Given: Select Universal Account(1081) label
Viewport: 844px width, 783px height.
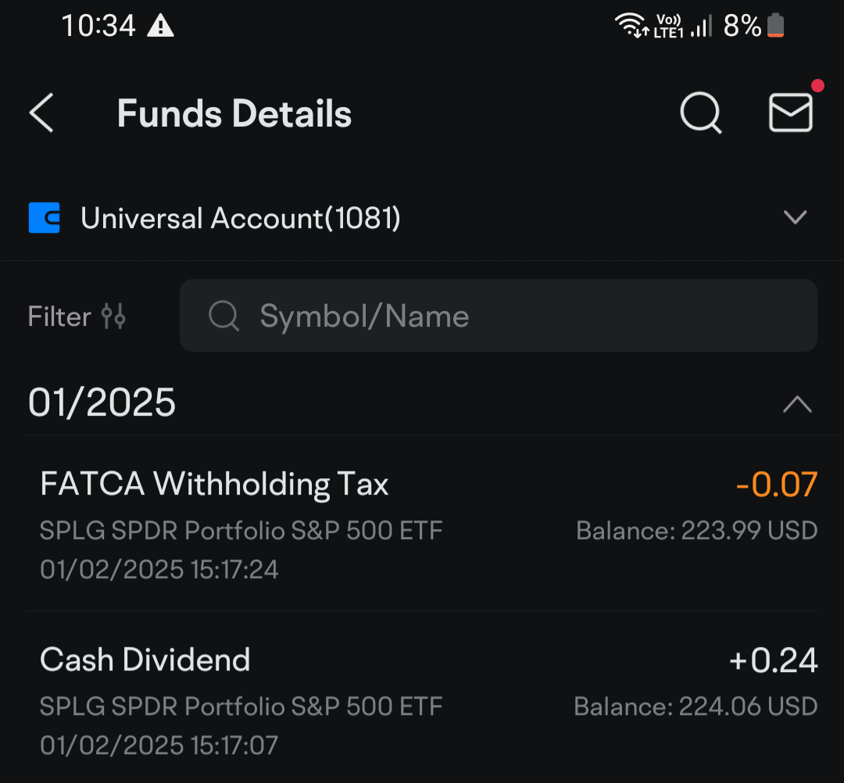Looking at the screenshot, I should click(x=241, y=218).
